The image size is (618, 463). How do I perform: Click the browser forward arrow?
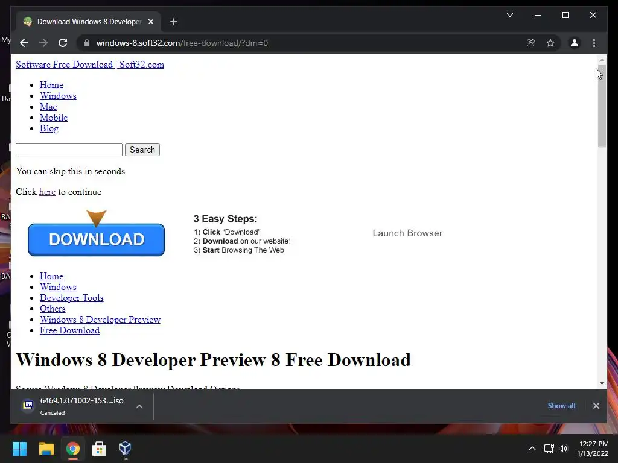tap(43, 43)
